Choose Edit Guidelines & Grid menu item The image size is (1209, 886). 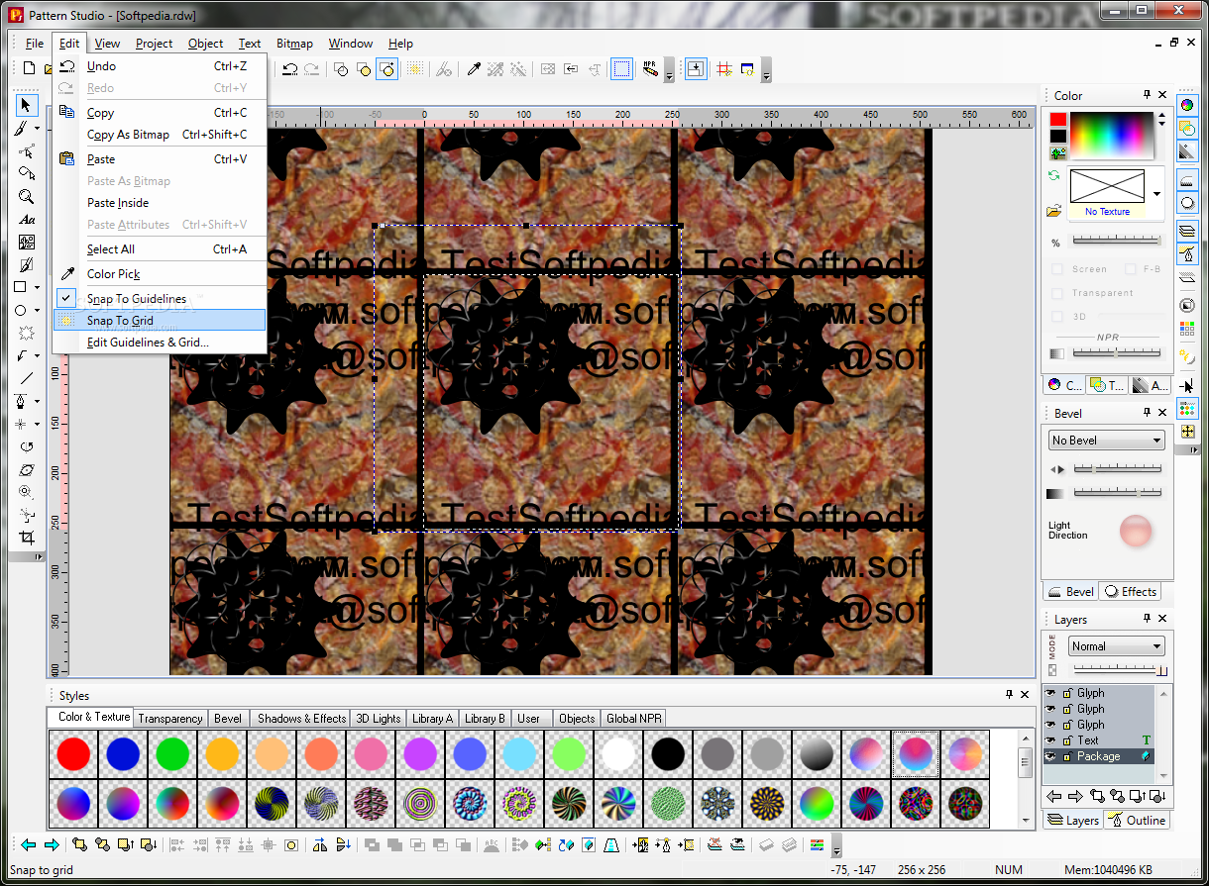160,343
